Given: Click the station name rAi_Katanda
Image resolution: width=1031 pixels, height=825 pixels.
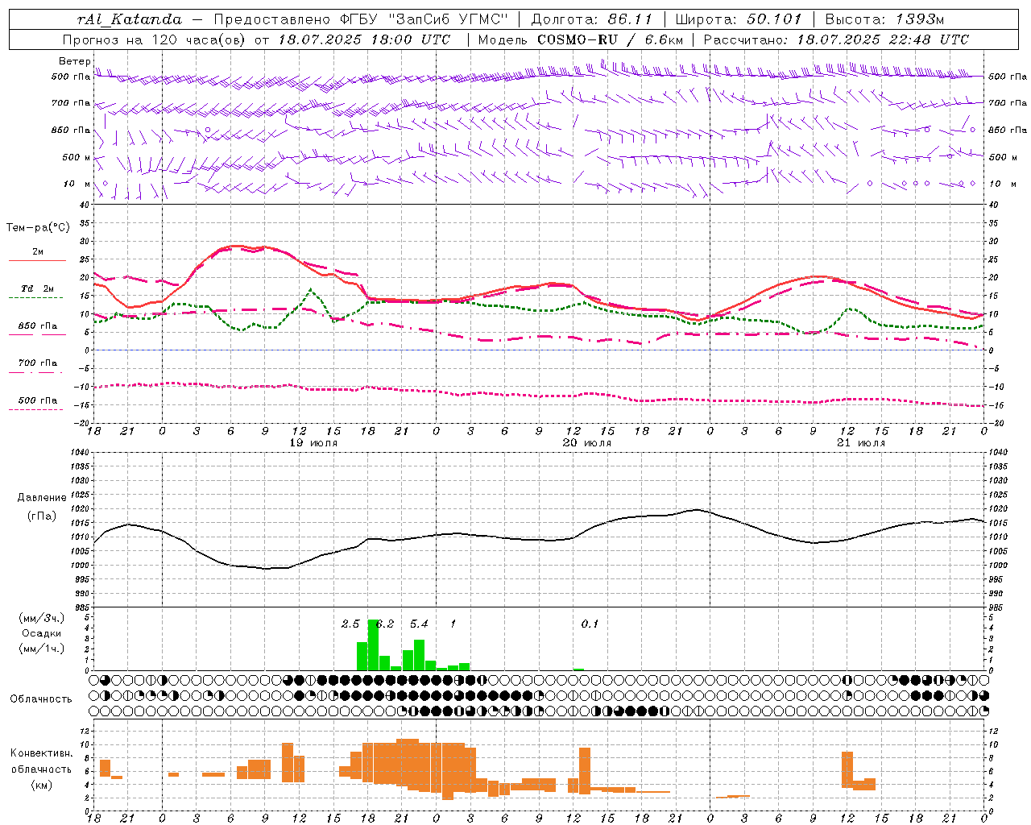Looking at the screenshot, I should pyautogui.click(x=130, y=19).
